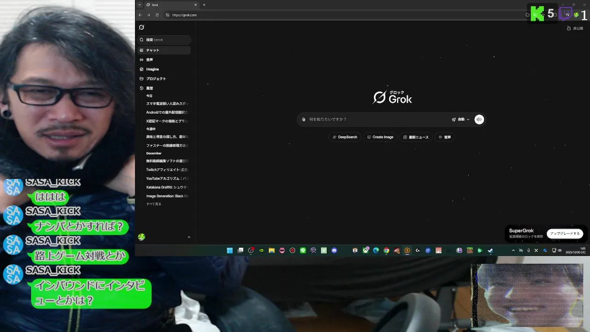Click the 最新ニュース suggestion button
Screen dimensions: 590x332
[x=416, y=137]
